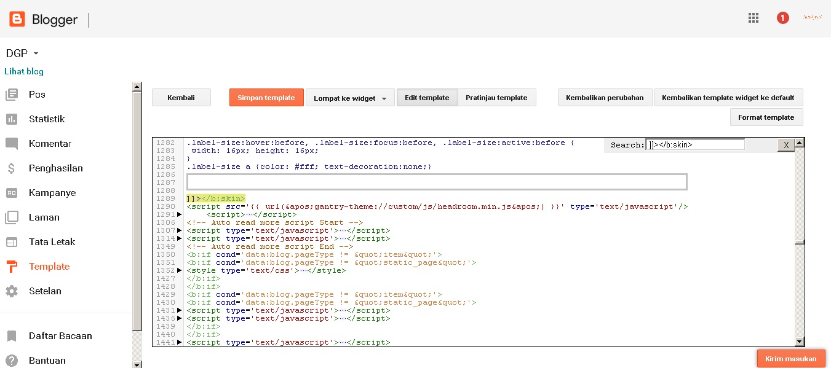Click the headroom.min.js script line
The width and height of the screenshot is (831, 368).
click(x=437, y=207)
